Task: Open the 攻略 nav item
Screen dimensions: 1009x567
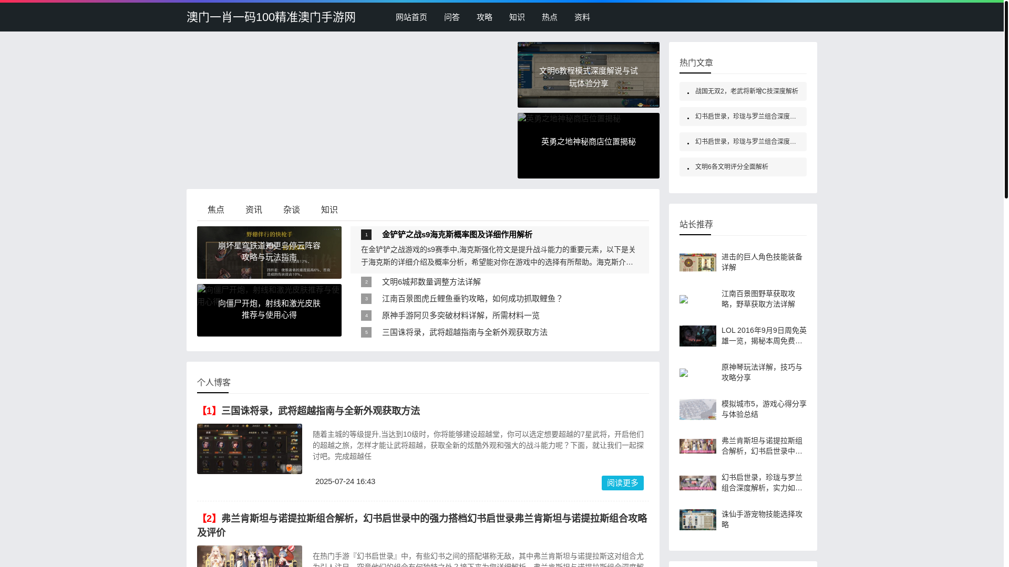Action: pos(484,17)
